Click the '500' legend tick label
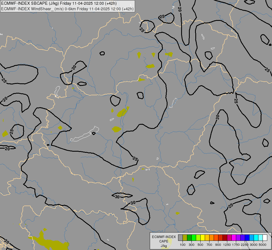272x250 pixels. 200,245
